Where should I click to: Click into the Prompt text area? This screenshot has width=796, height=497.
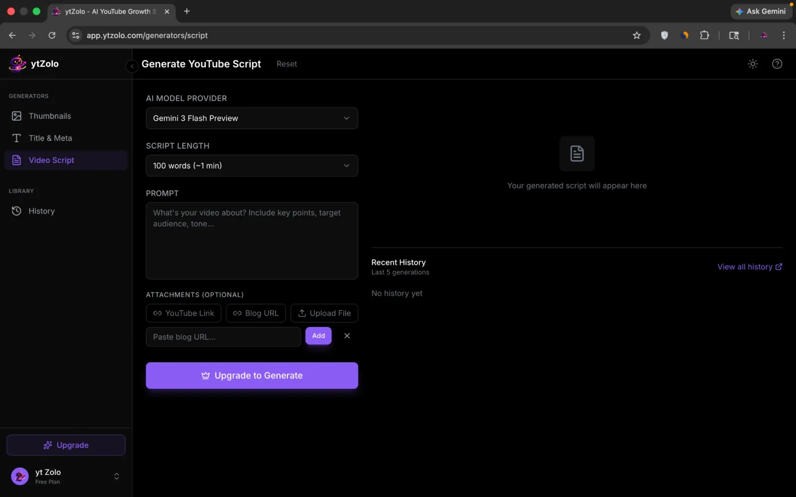(252, 241)
